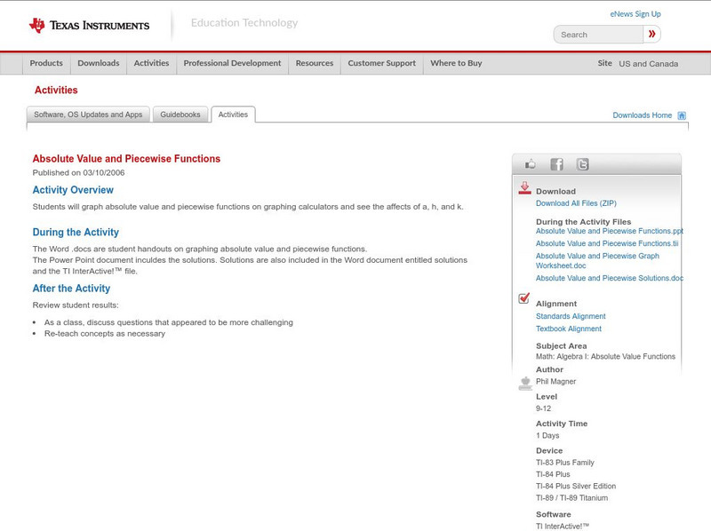Viewport: 711px width, 531px height.
Task: Click Re-teach concepts as necessary bullet
Action: pyautogui.click(x=105, y=334)
